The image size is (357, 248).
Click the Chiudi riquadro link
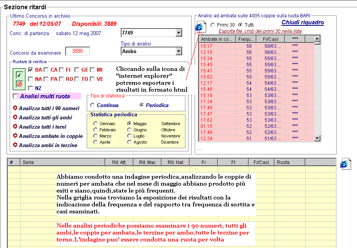click(x=302, y=23)
